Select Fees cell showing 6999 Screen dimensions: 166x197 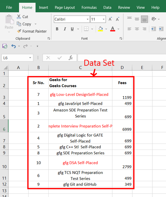[x=122, y=126]
